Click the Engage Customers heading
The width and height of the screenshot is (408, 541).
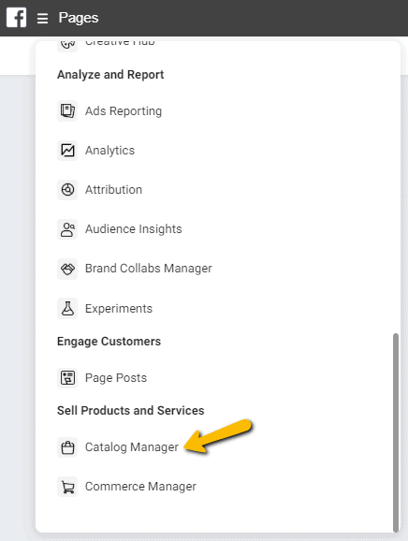click(x=109, y=342)
